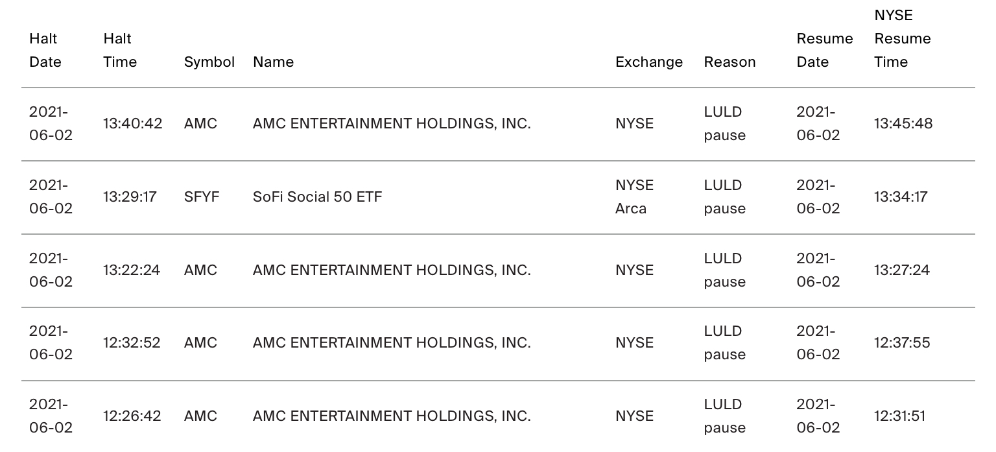Click the Resume Date column header
The height and width of the screenshot is (452, 996).
click(824, 51)
